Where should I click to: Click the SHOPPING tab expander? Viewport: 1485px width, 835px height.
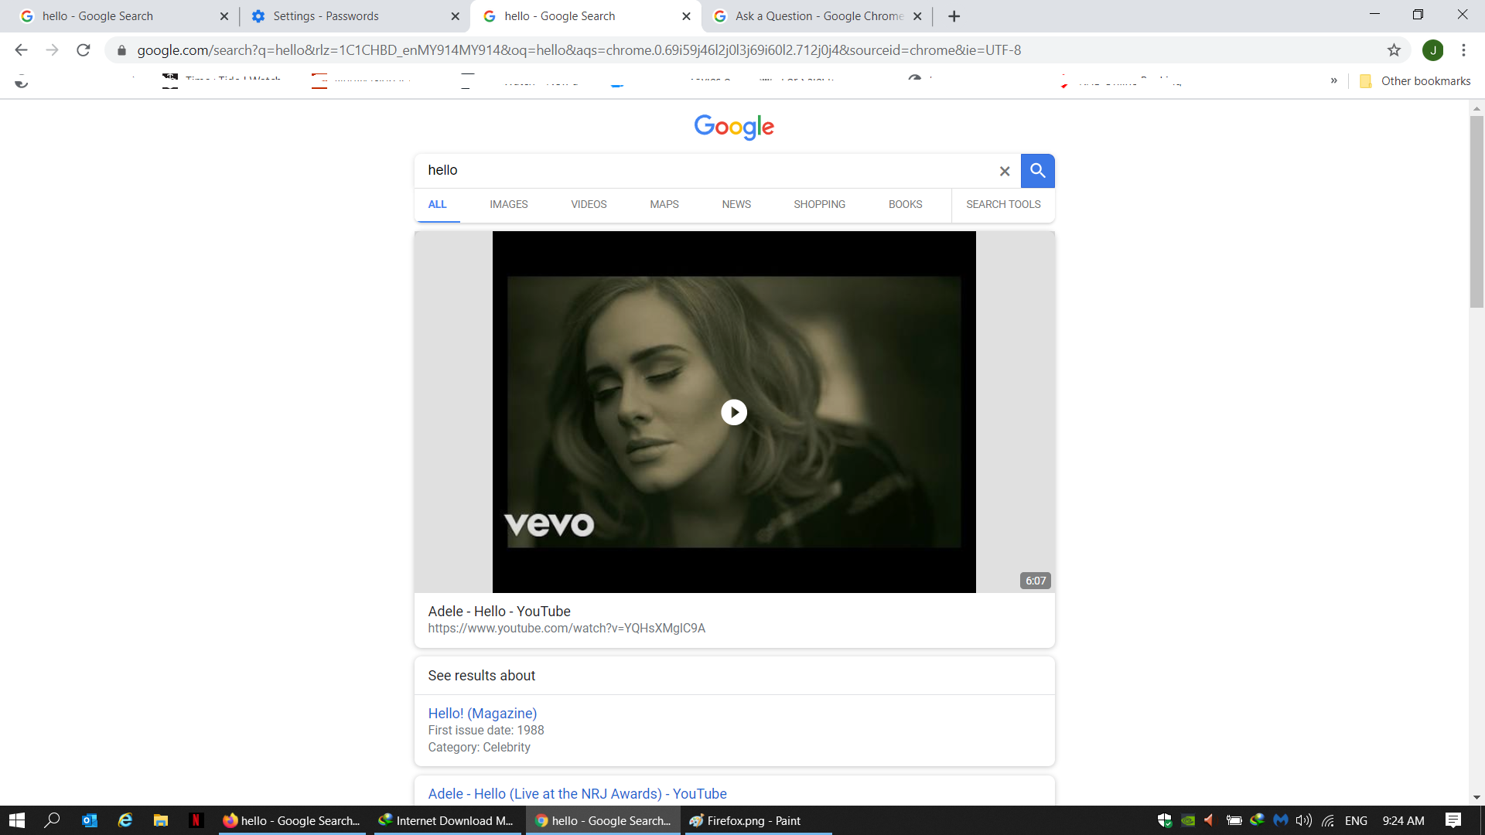pos(820,204)
